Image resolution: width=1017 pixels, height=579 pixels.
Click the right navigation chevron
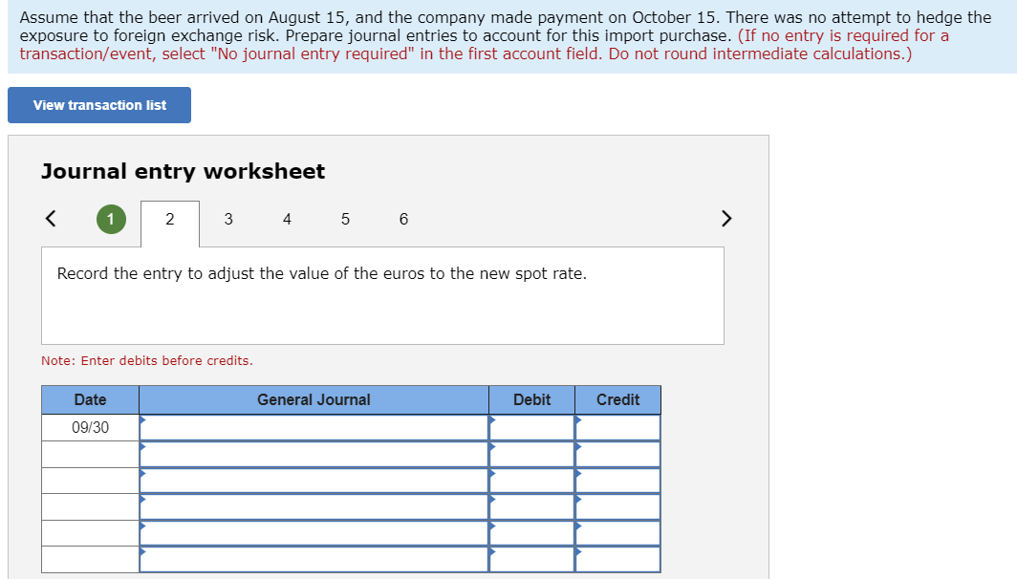click(725, 218)
